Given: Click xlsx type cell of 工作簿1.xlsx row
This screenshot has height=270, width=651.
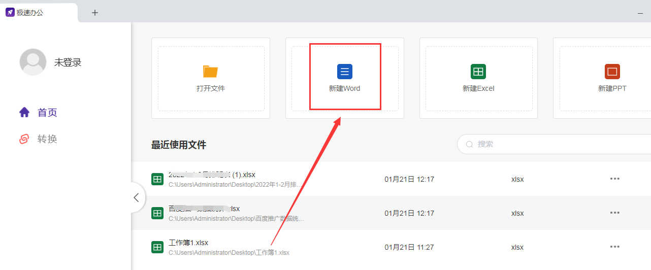Looking at the screenshot, I should click(x=517, y=247).
